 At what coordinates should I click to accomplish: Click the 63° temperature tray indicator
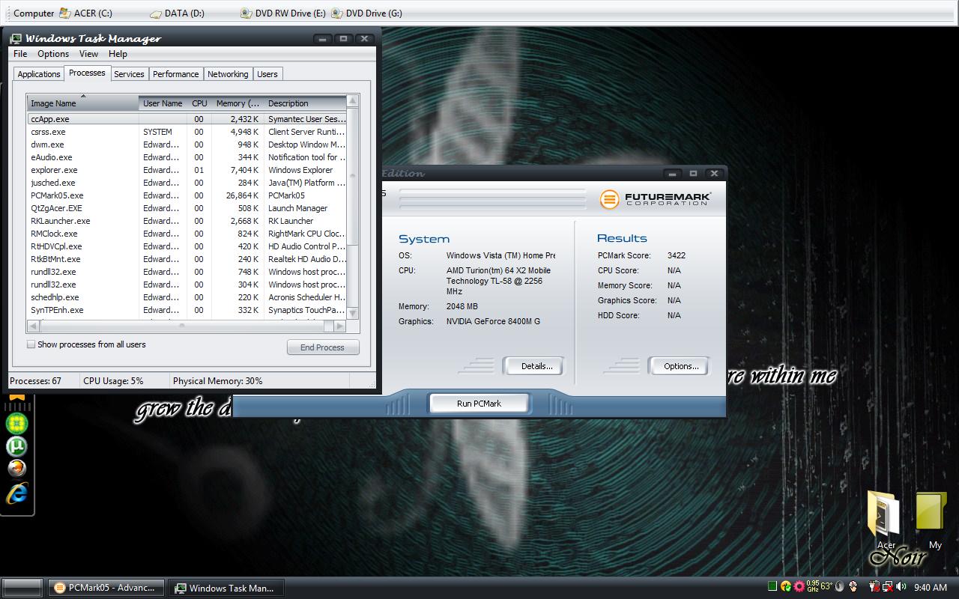[x=826, y=586]
